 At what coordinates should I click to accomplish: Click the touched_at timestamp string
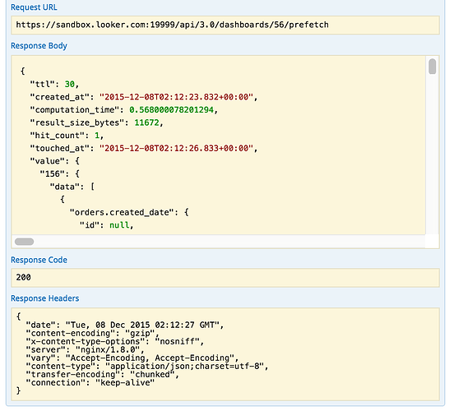tap(176, 148)
